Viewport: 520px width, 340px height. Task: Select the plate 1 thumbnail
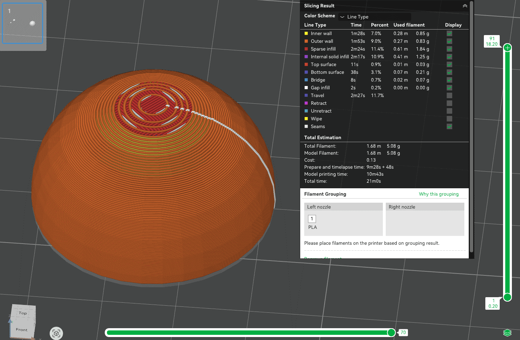[23, 24]
